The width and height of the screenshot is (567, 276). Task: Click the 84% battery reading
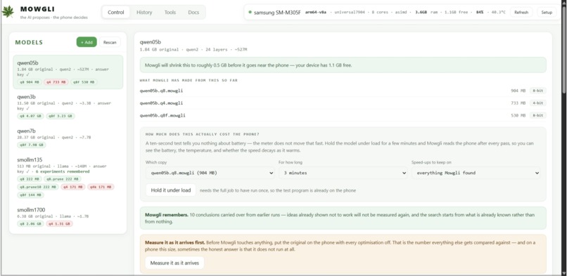[480, 12]
